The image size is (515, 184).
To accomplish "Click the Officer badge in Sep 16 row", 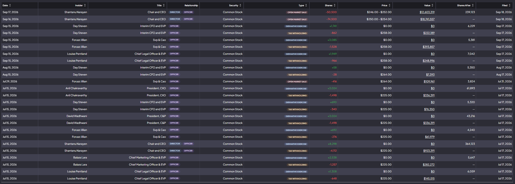I will coord(188,19).
